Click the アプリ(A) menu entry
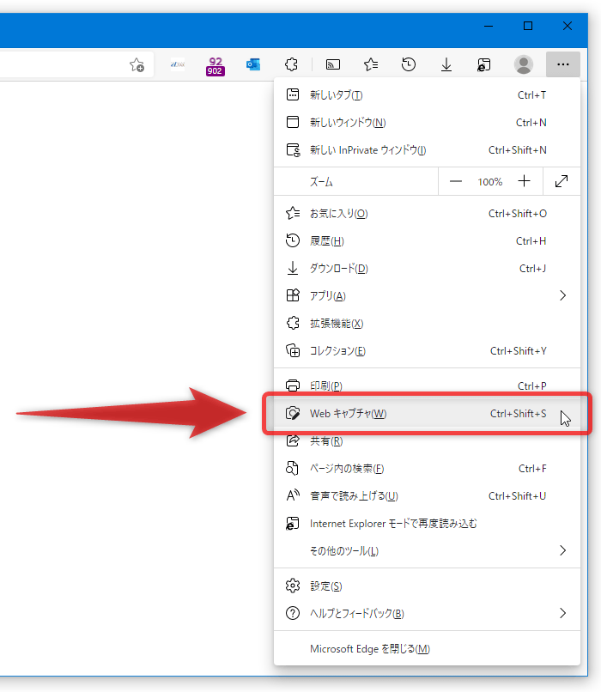 click(x=427, y=295)
